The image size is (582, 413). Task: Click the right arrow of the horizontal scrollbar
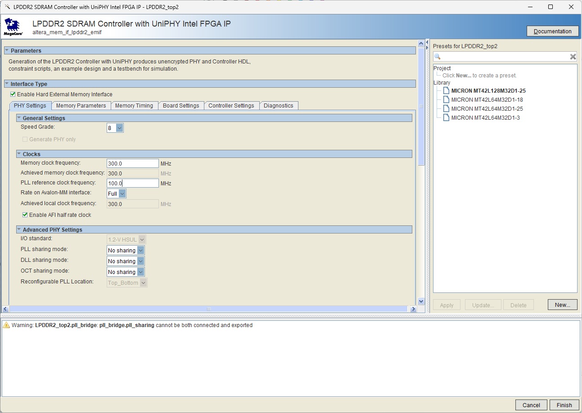(x=413, y=309)
